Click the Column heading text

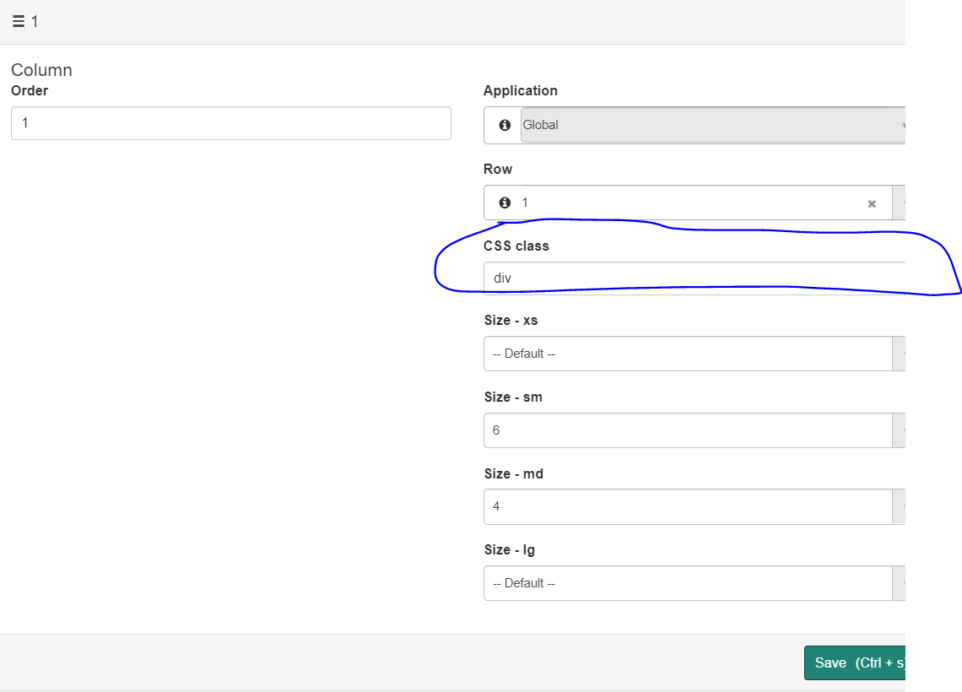41,70
